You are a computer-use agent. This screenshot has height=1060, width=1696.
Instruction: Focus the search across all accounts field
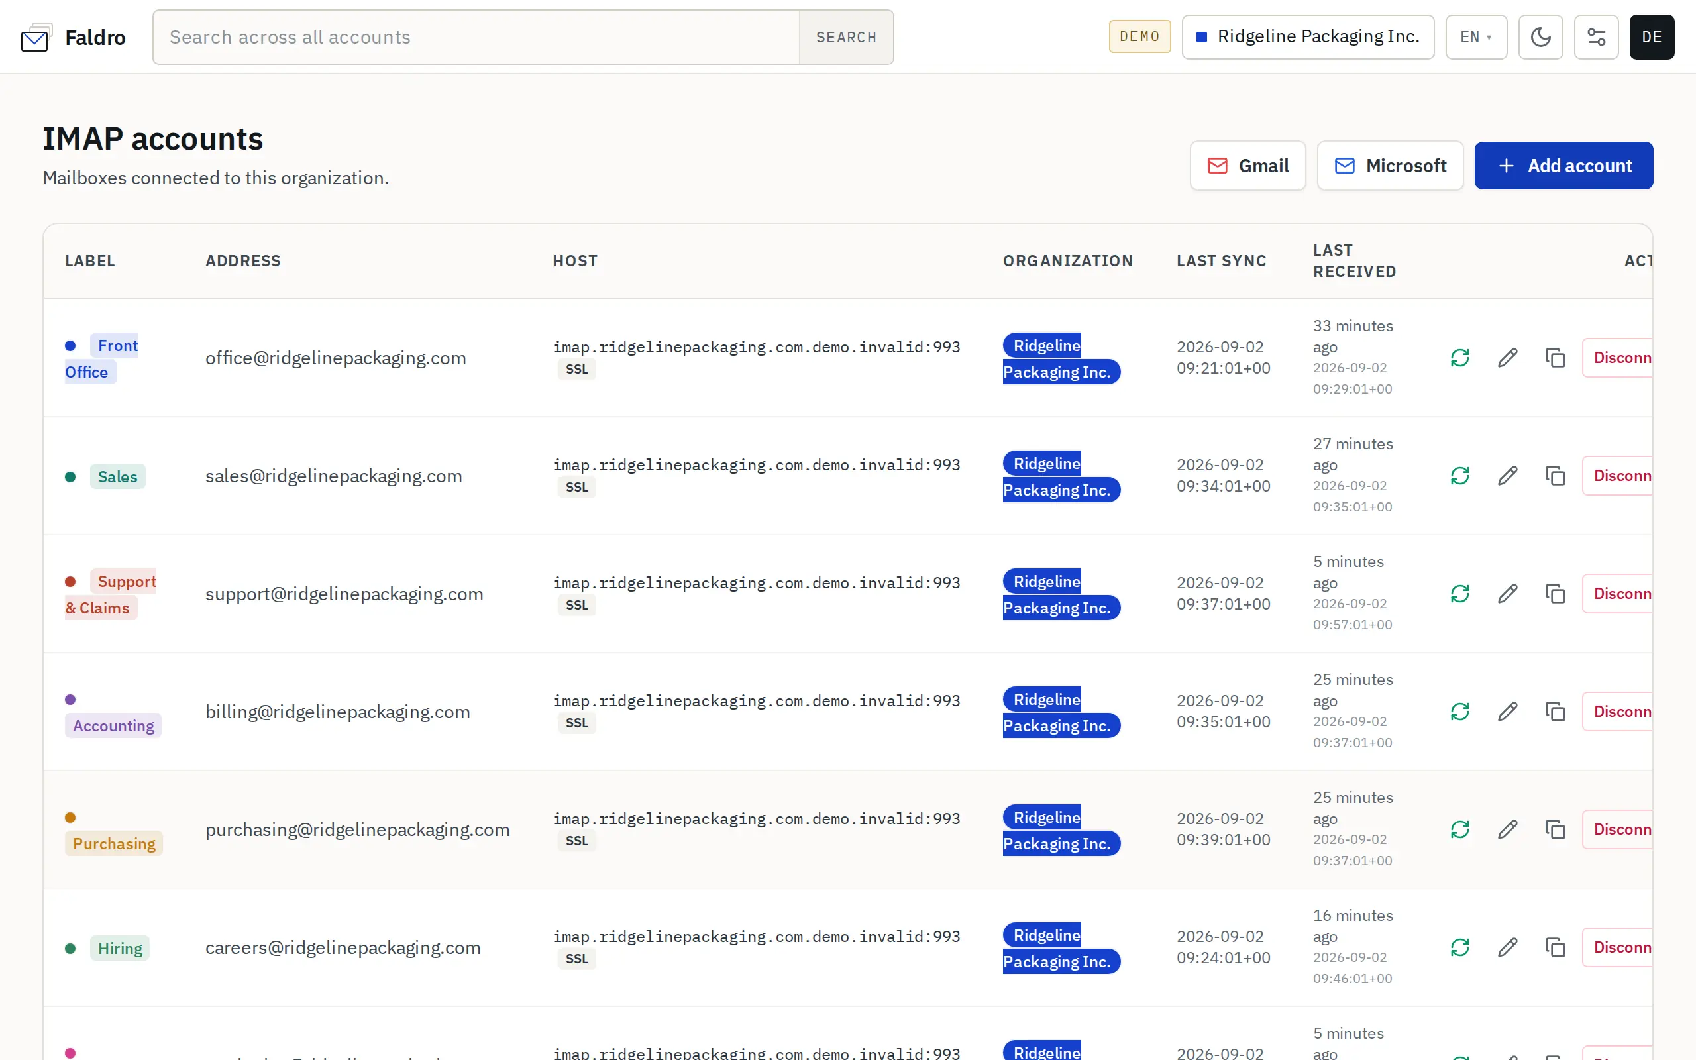[476, 37]
